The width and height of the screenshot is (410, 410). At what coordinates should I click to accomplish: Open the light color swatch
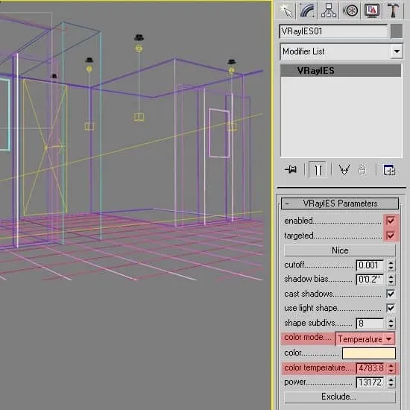369,353
